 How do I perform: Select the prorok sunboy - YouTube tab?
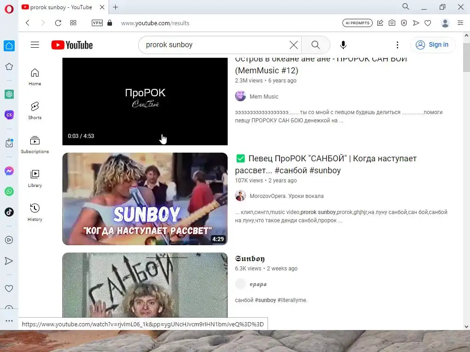tap(61, 7)
